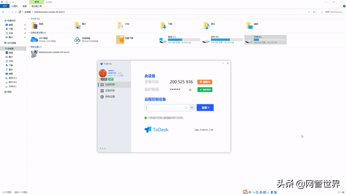Select the 文档 (E:) drive

click(x=266, y=40)
